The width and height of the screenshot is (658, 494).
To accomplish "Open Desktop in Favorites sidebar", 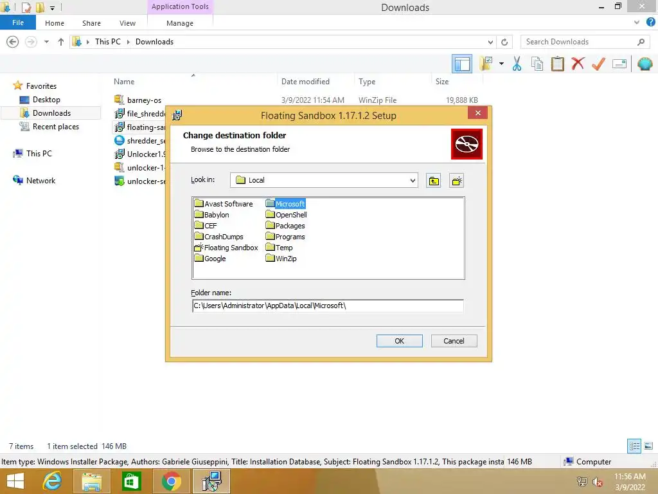I will click(46, 100).
